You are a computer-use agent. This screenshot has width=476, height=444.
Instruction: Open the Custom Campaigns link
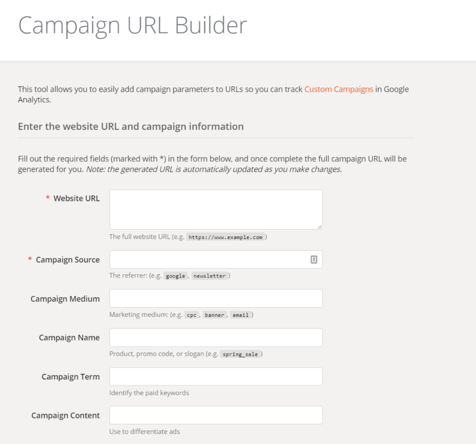(338, 89)
